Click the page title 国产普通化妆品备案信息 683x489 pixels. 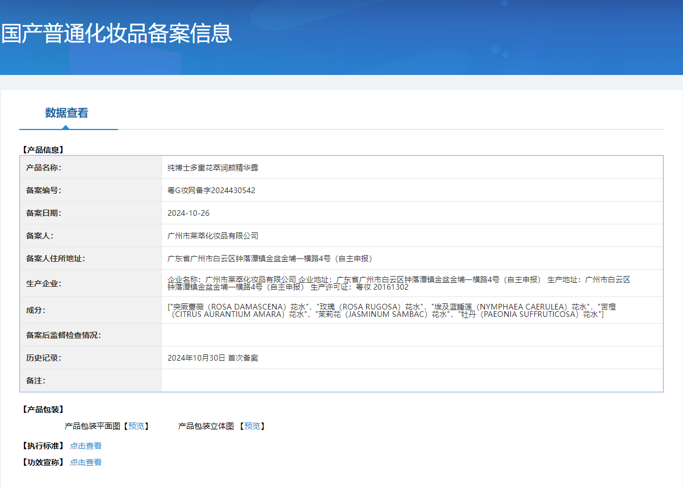click(117, 34)
